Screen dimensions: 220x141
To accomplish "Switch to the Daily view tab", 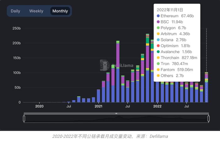I will (x=15, y=11).
